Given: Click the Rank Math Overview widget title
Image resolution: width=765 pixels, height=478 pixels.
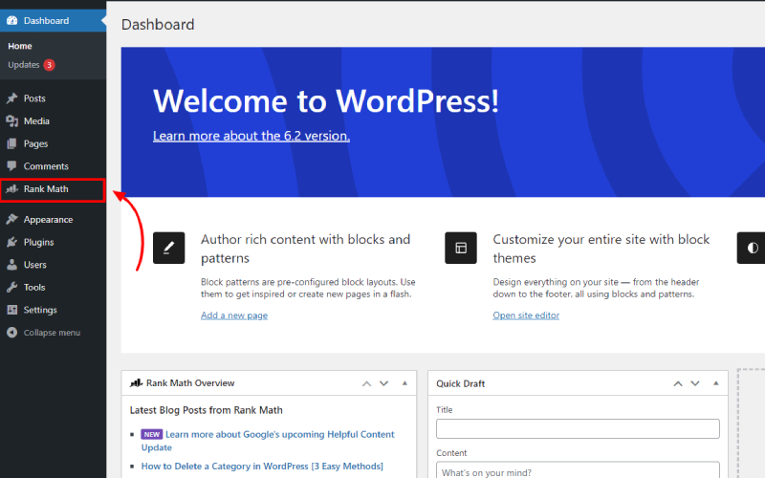Looking at the screenshot, I should click(190, 383).
